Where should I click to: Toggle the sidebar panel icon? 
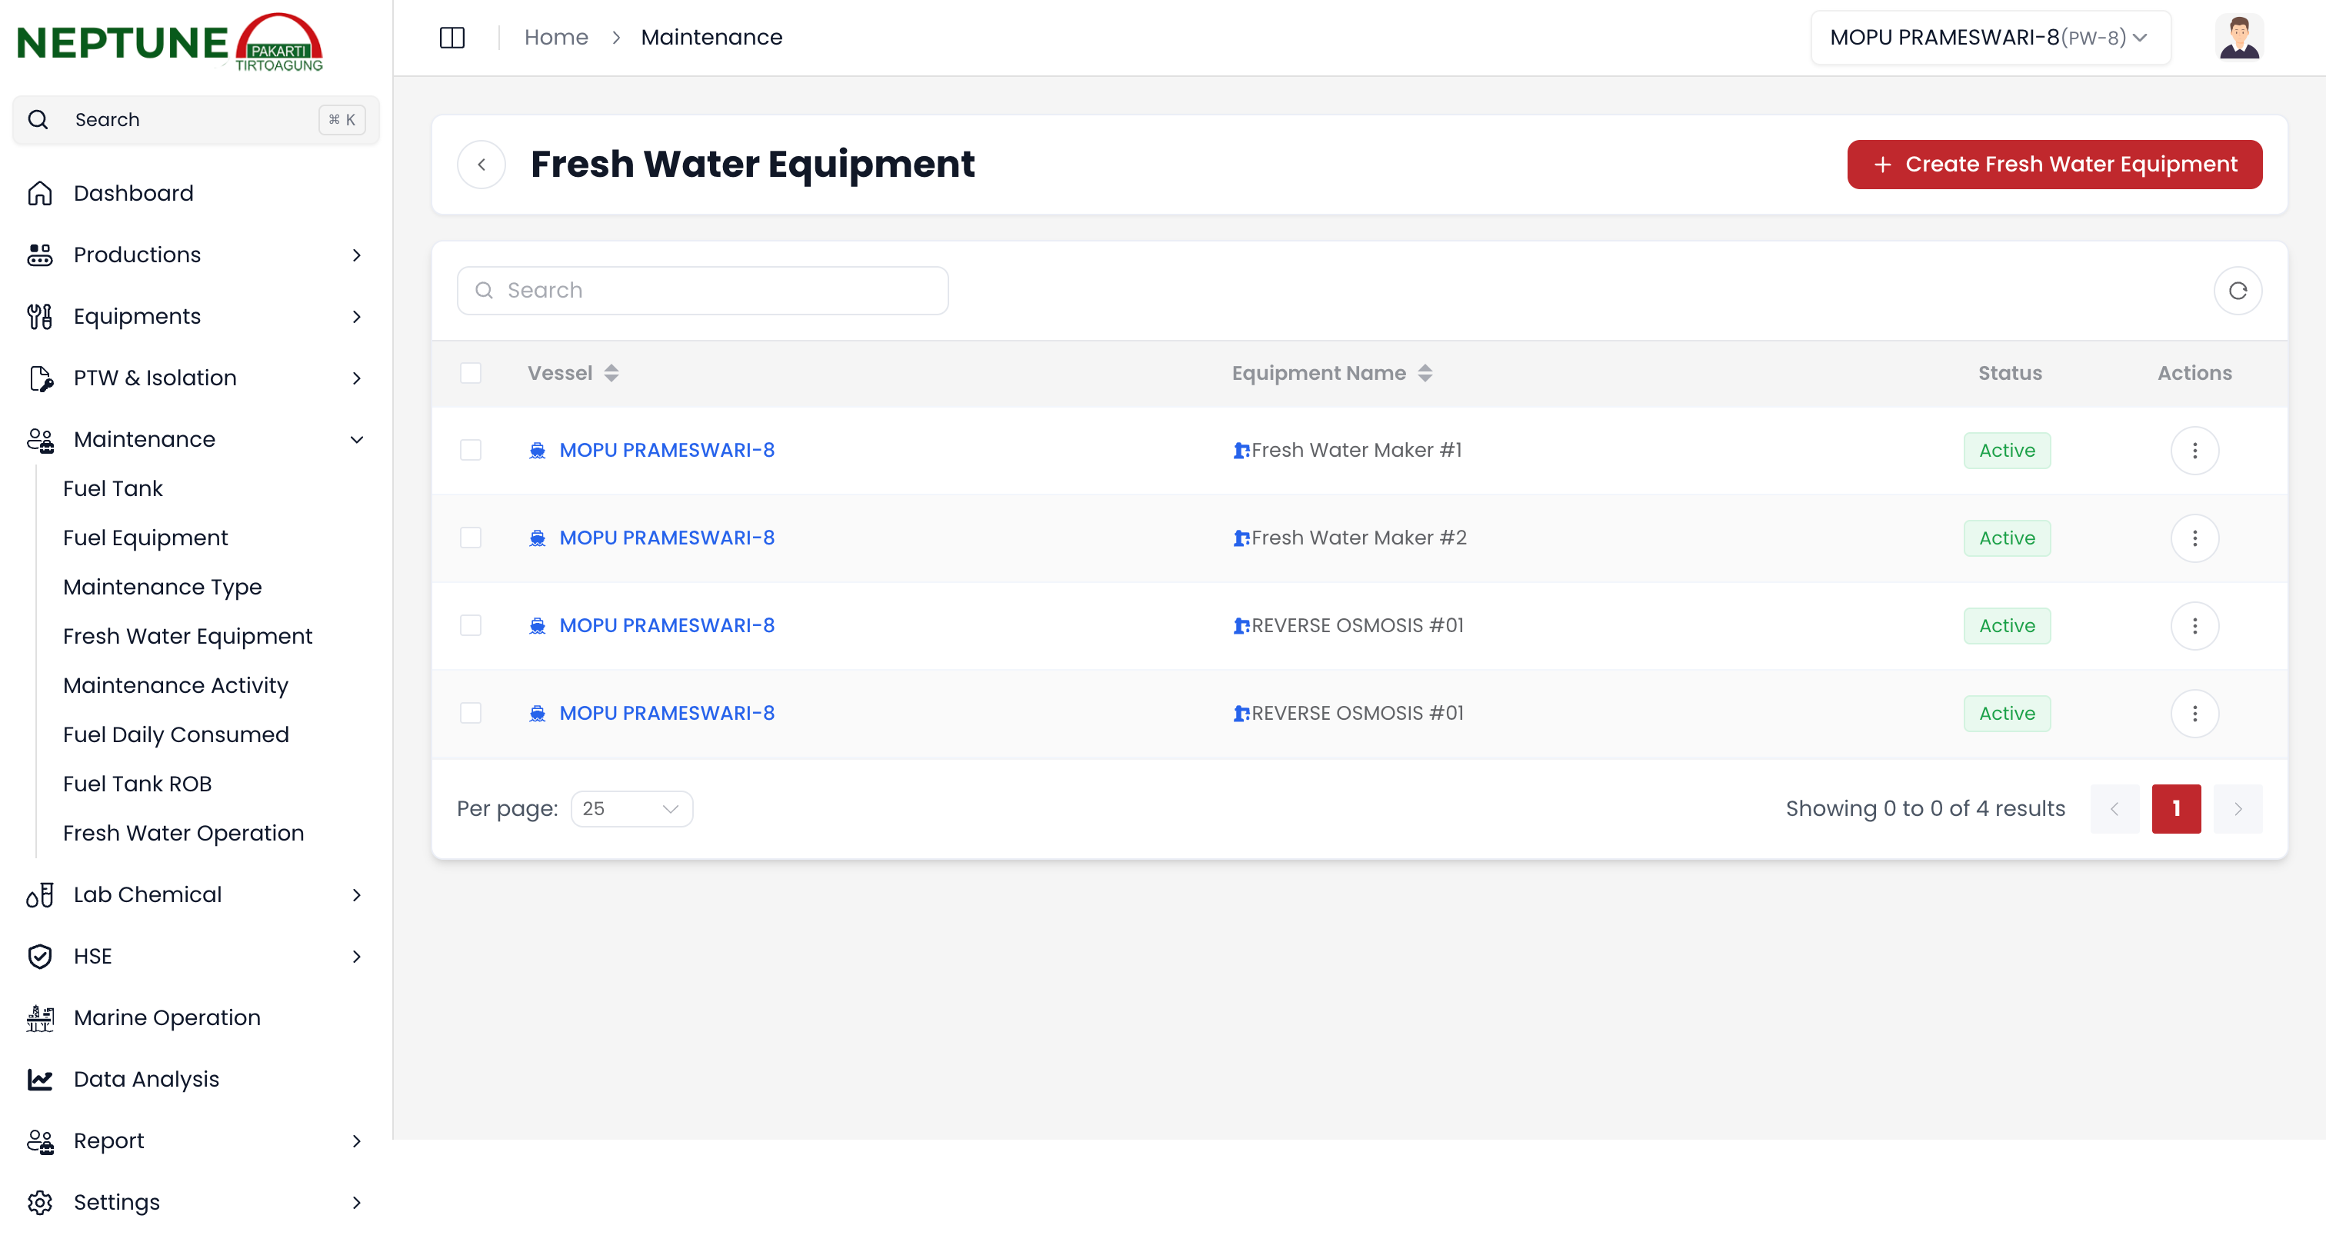pos(452,38)
